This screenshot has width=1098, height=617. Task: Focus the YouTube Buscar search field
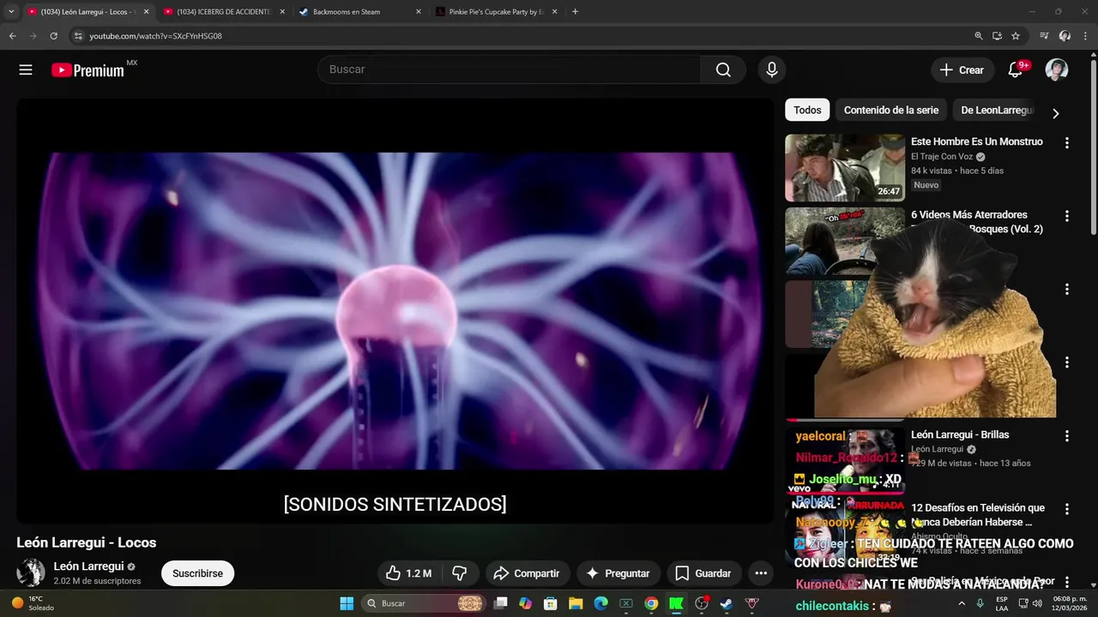pyautogui.click(x=510, y=70)
